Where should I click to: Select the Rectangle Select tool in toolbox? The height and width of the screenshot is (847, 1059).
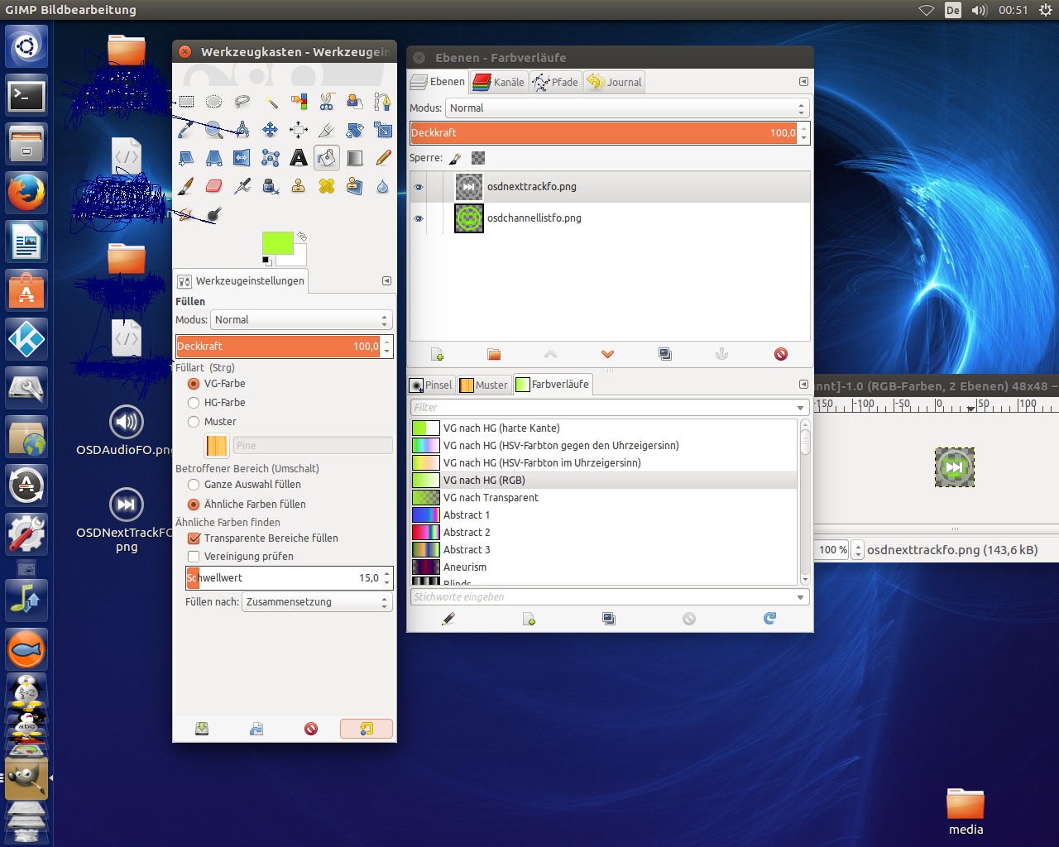186,102
